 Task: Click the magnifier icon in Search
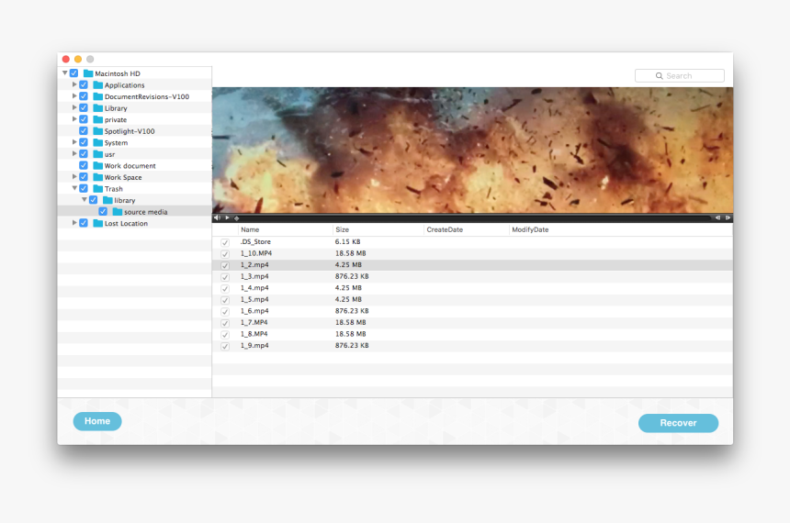tap(659, 75)
